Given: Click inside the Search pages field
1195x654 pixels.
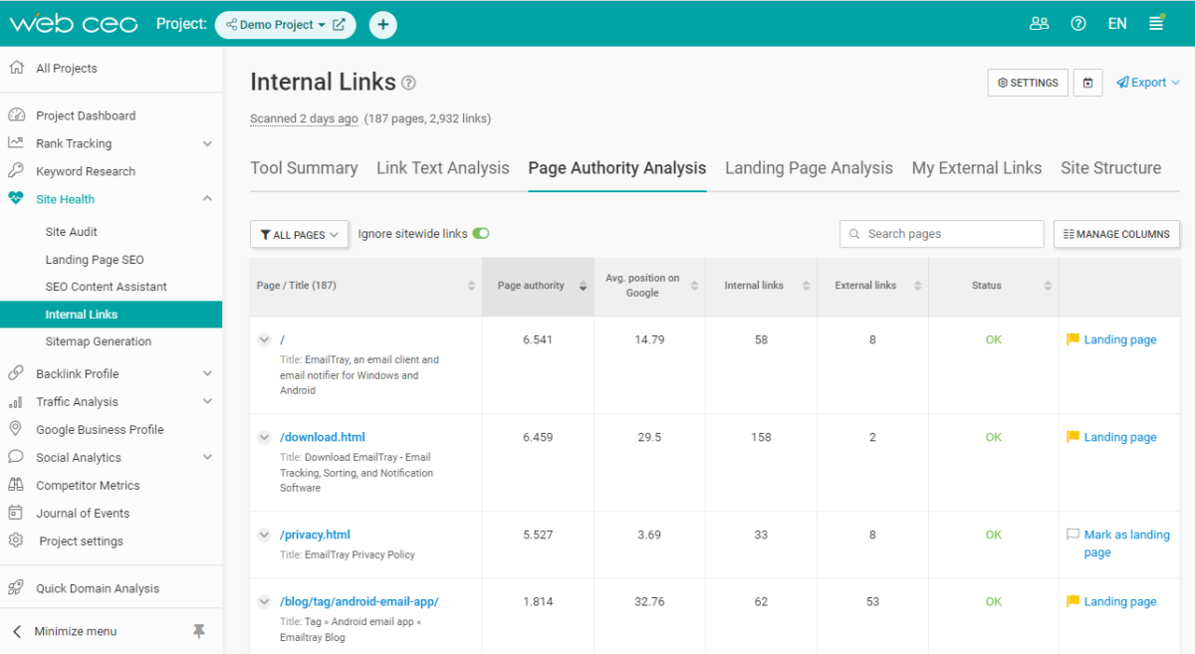Looking at the screenshot, I should pos(941,233).
